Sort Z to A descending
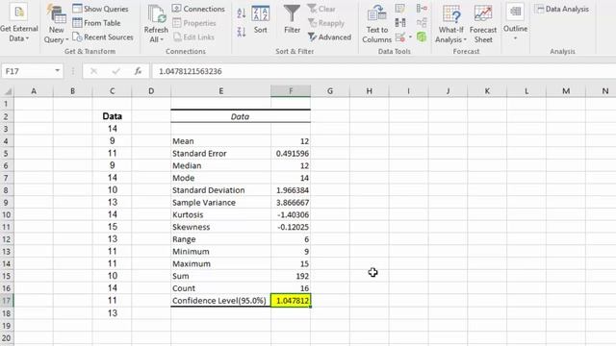This screenshot has width=616, height=346. point(242,32)
